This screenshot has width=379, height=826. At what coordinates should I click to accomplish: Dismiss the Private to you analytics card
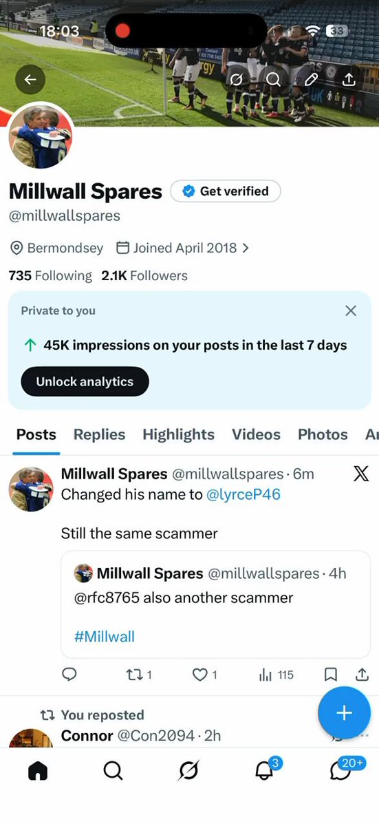coord(351,311)
